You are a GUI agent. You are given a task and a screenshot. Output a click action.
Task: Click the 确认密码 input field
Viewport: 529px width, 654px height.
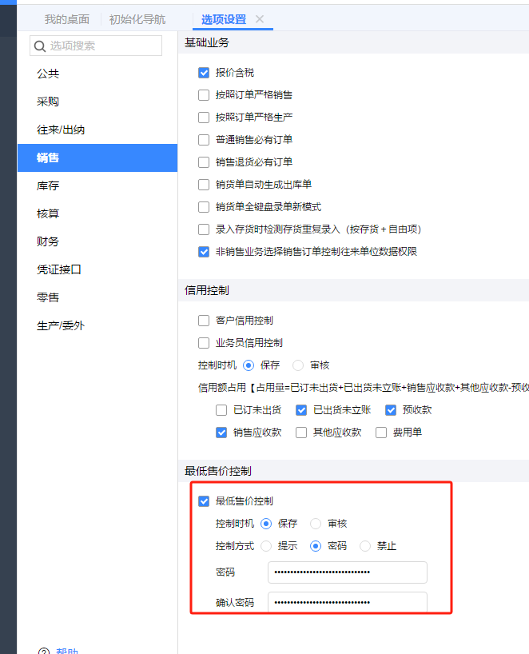point(347,602)
